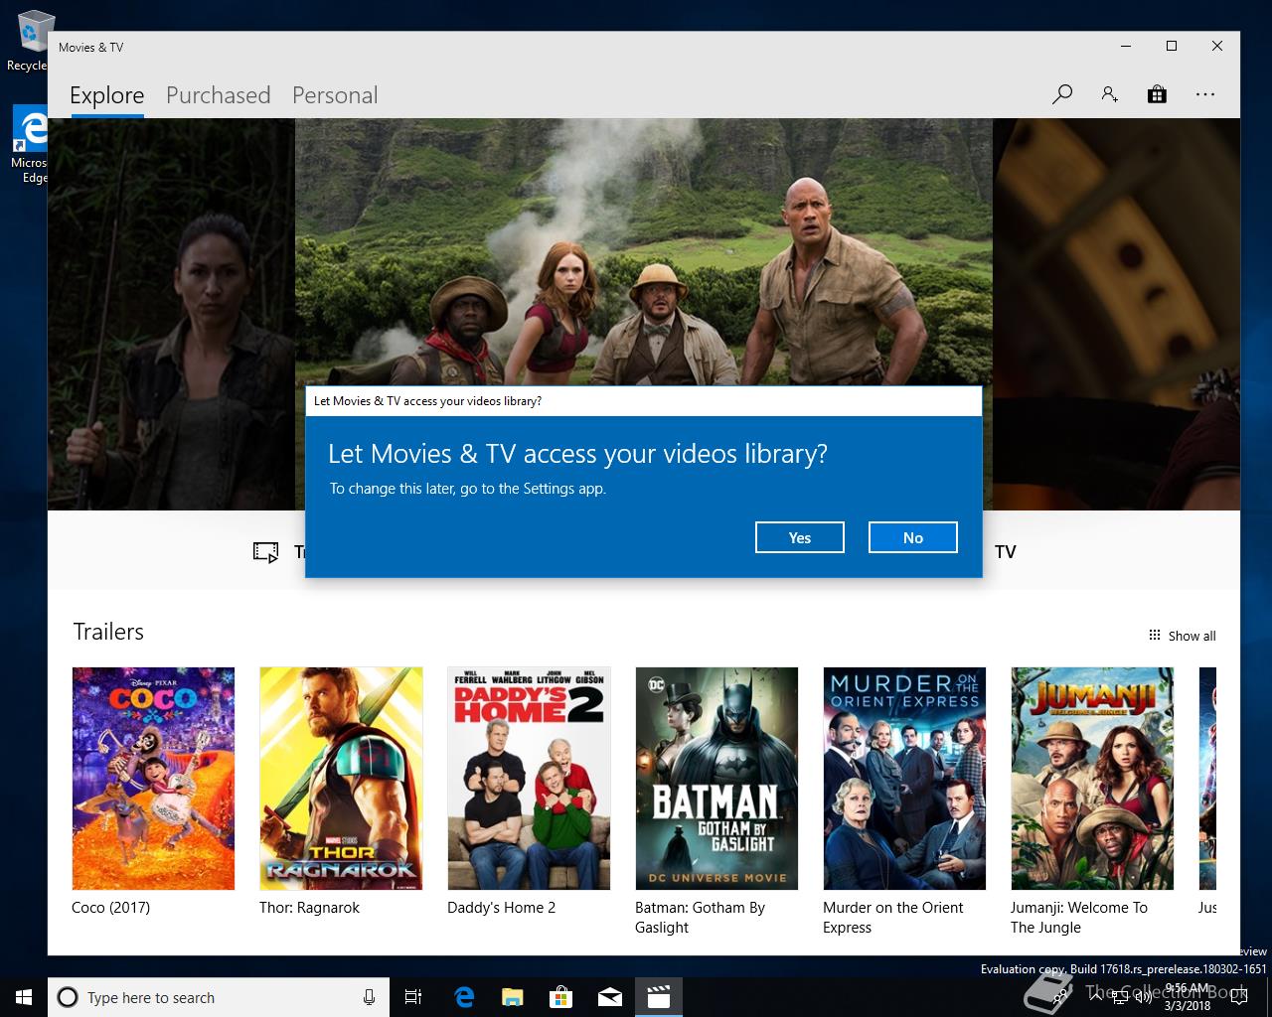The image size is (1272, 1017).
Task: Click the next banner slide on right
Action: tap(1116, 314)
